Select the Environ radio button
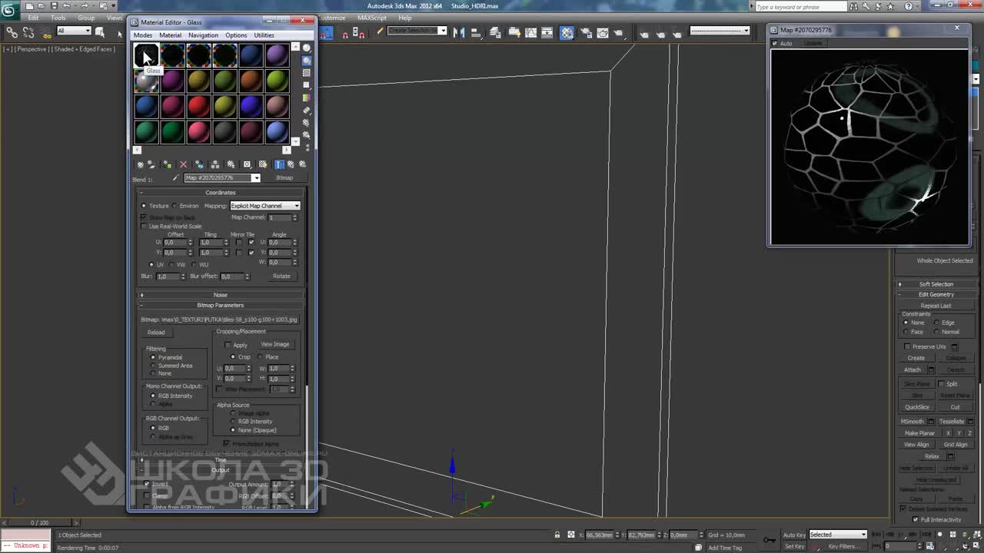The height and width of the screenshot is (553, 984). 175,206
